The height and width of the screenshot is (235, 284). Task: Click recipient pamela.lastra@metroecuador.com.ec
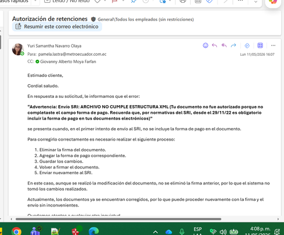tap(72, 54)
